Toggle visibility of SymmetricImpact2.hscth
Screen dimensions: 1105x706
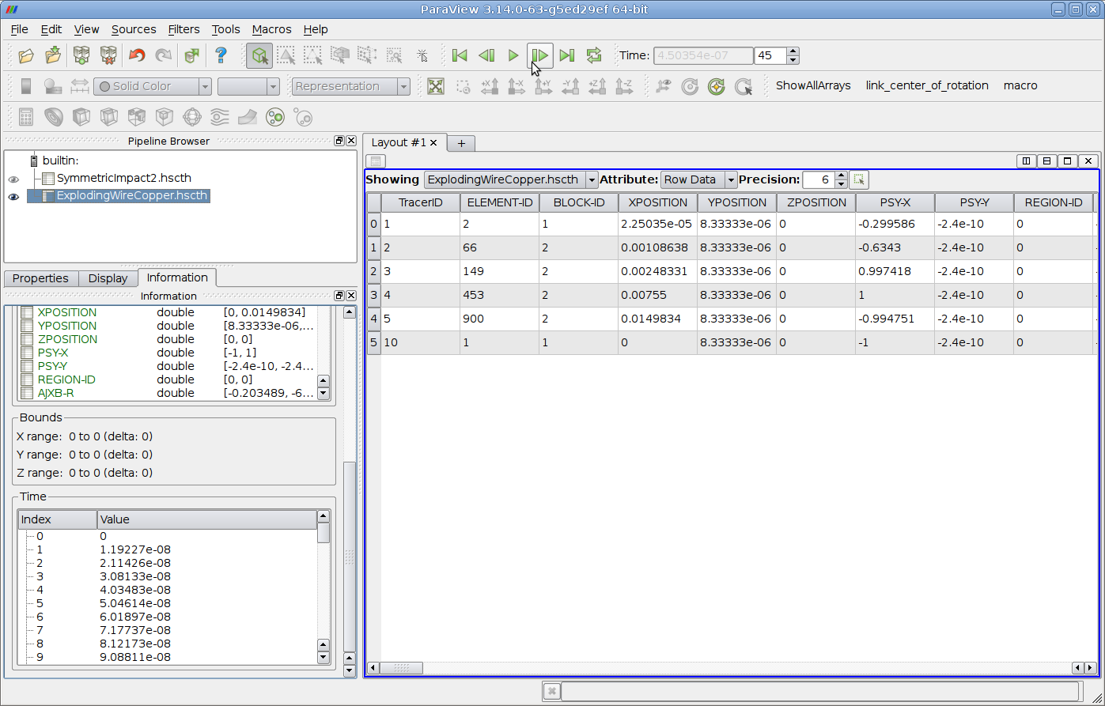pos(13,179)
